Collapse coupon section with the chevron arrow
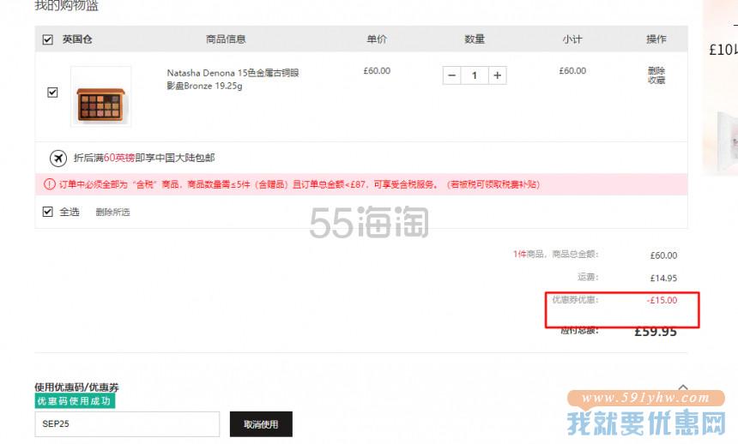This screenshot has height=444, width=738. [683, 387]
